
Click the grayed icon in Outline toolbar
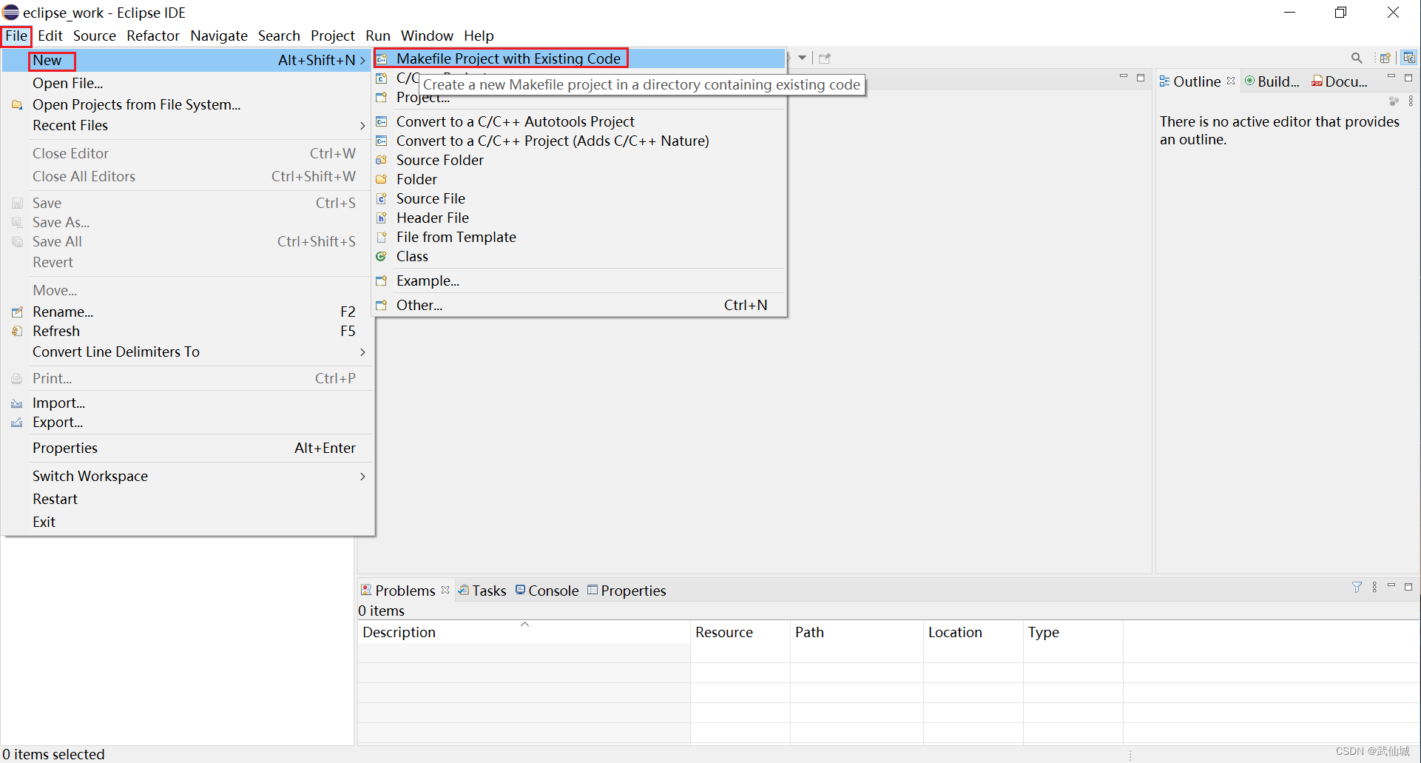click(x=1394, y=101)
